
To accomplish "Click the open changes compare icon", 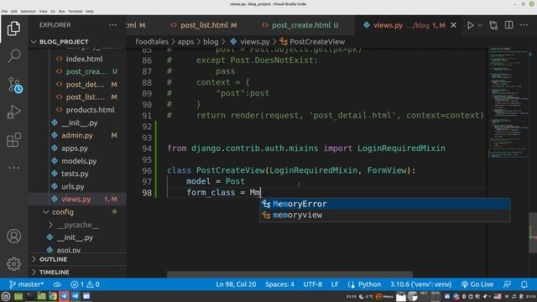I will pos(493,25).
